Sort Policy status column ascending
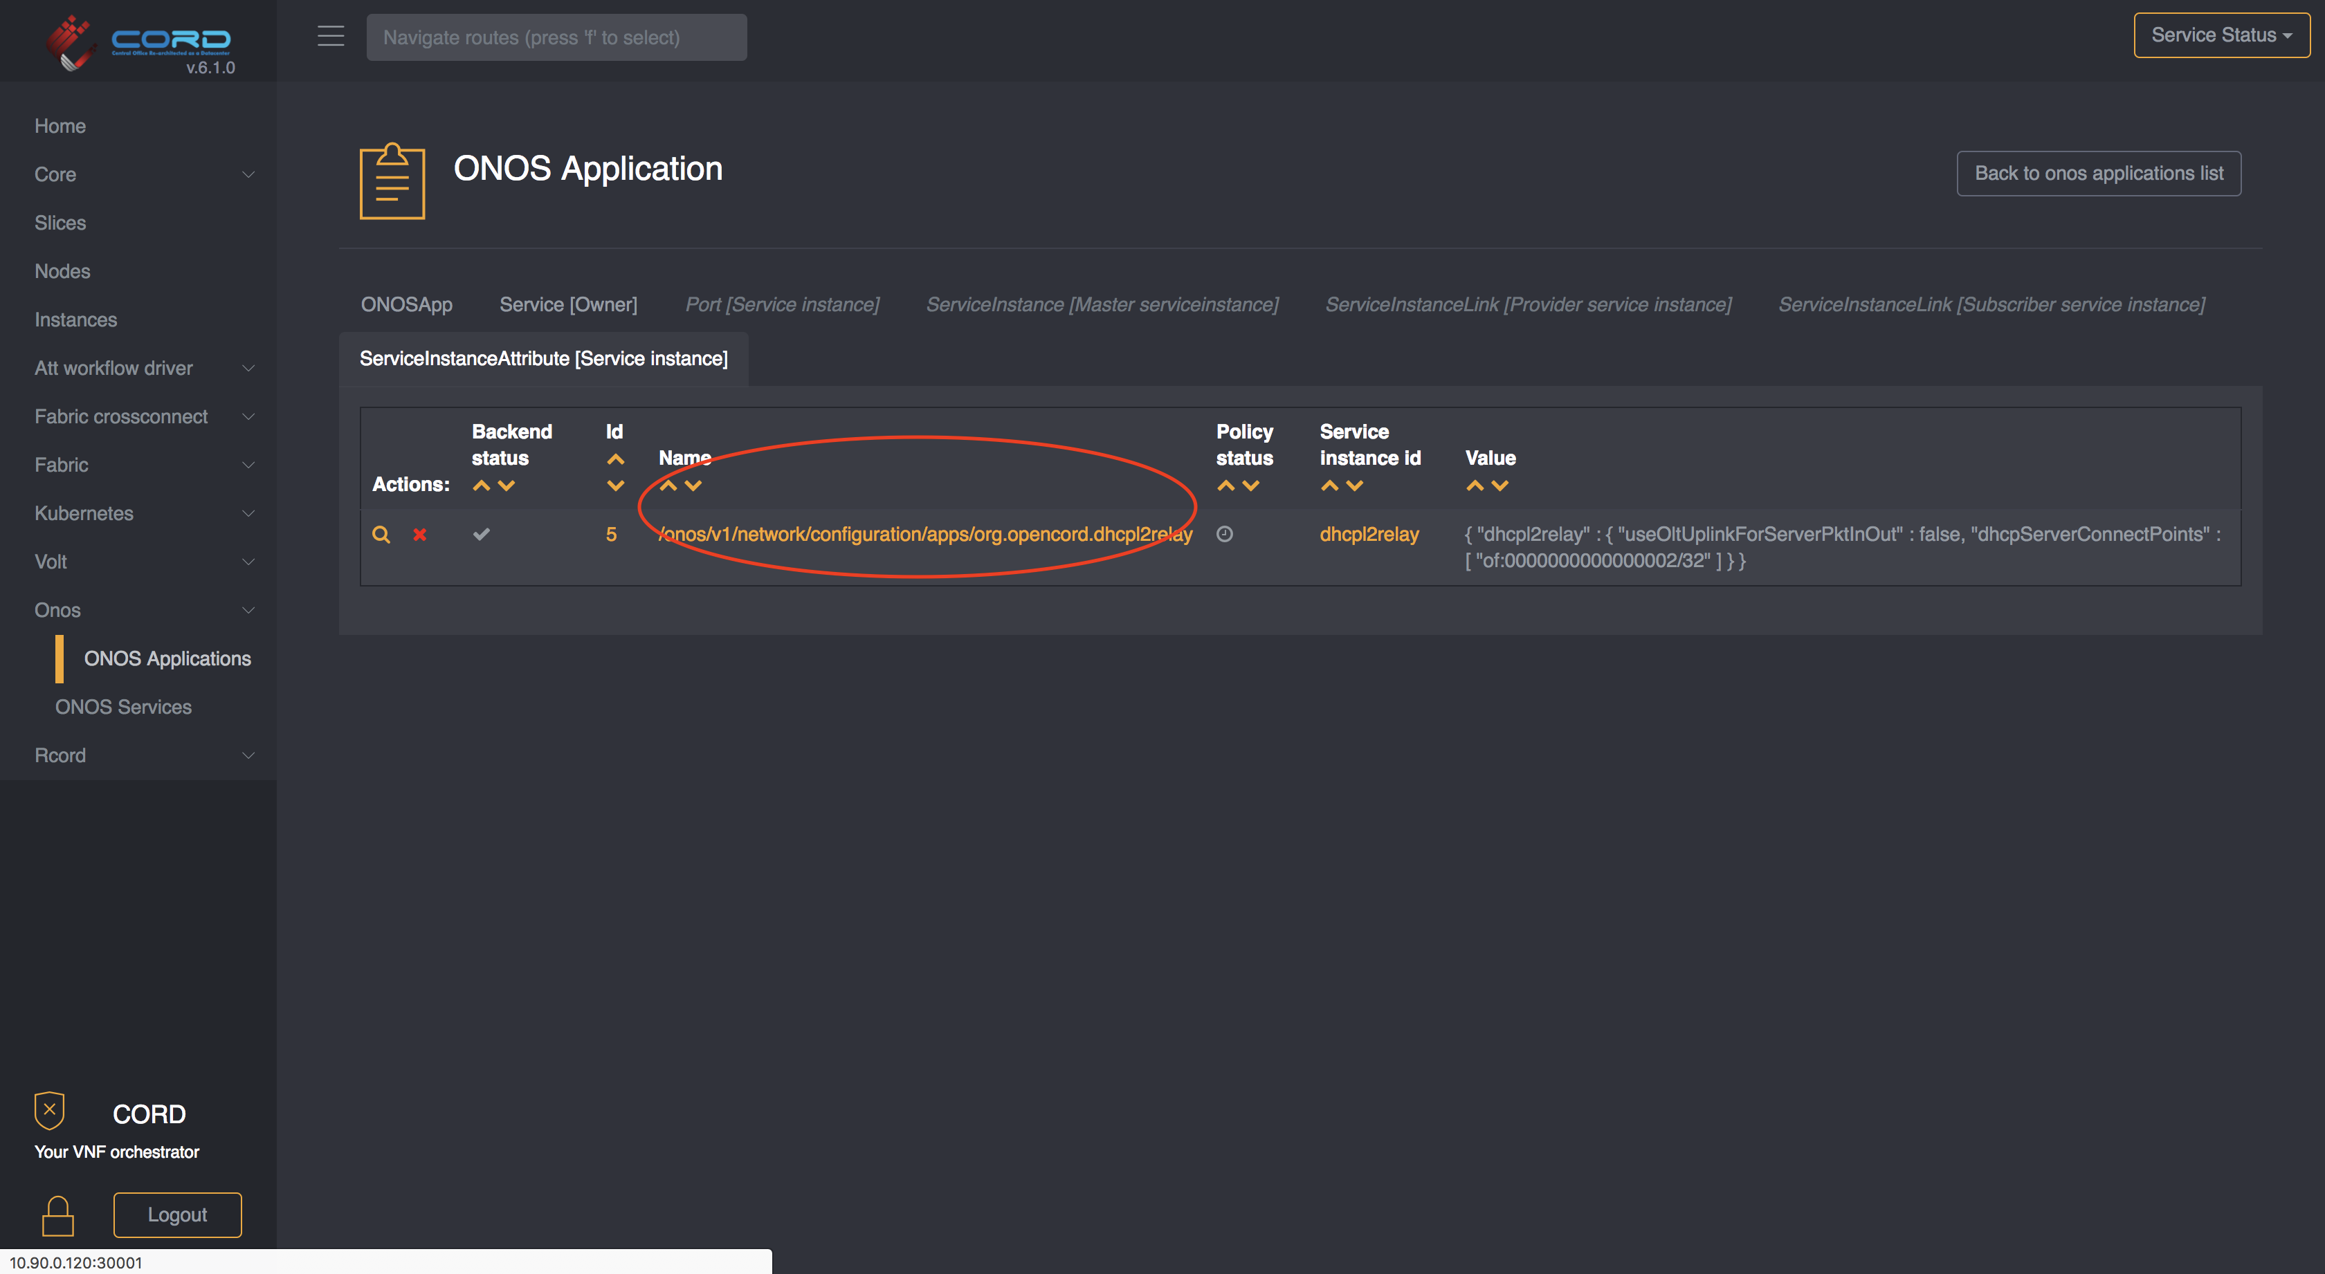This screenshot has height=1274, width=2325. point(1225,486)
